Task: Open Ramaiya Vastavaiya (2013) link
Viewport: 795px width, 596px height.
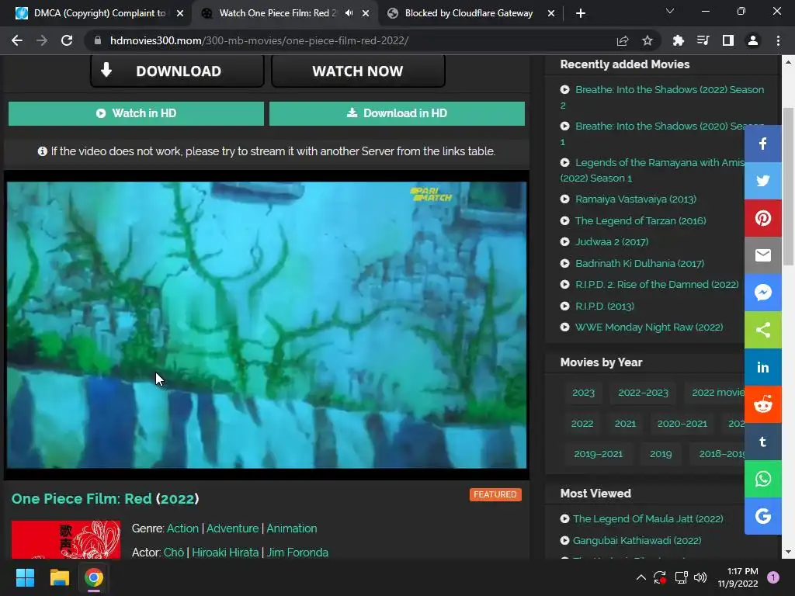Action: pyautogui.click(x=635, y=199)
